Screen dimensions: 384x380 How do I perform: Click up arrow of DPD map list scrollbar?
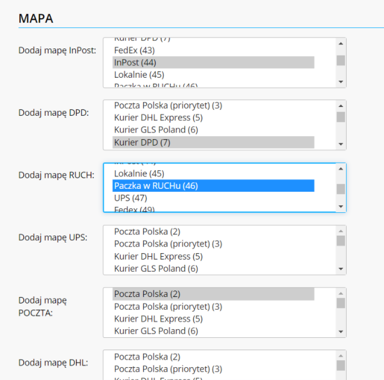(x=341, y=106)
